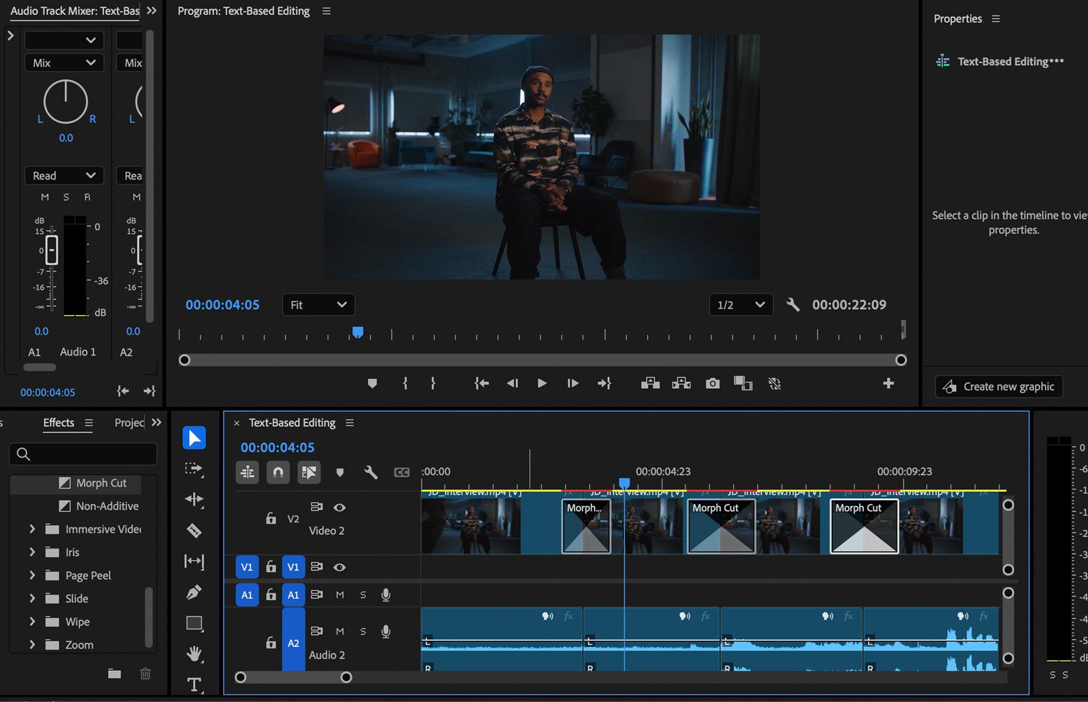
Task: Open the Fit zoom level dropdown
Action: pyautogui.click(x=318, y=304)
